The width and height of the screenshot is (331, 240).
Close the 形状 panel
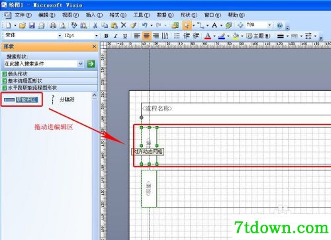tap(94, 46)
